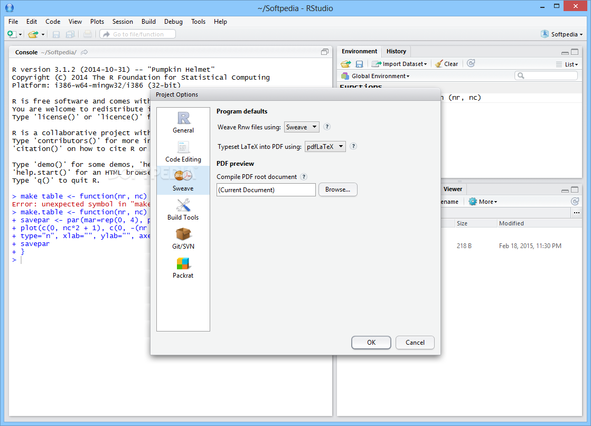591x426 pixels.
Task: Click the Files path ellipsis button
Action: click(577, 213)
